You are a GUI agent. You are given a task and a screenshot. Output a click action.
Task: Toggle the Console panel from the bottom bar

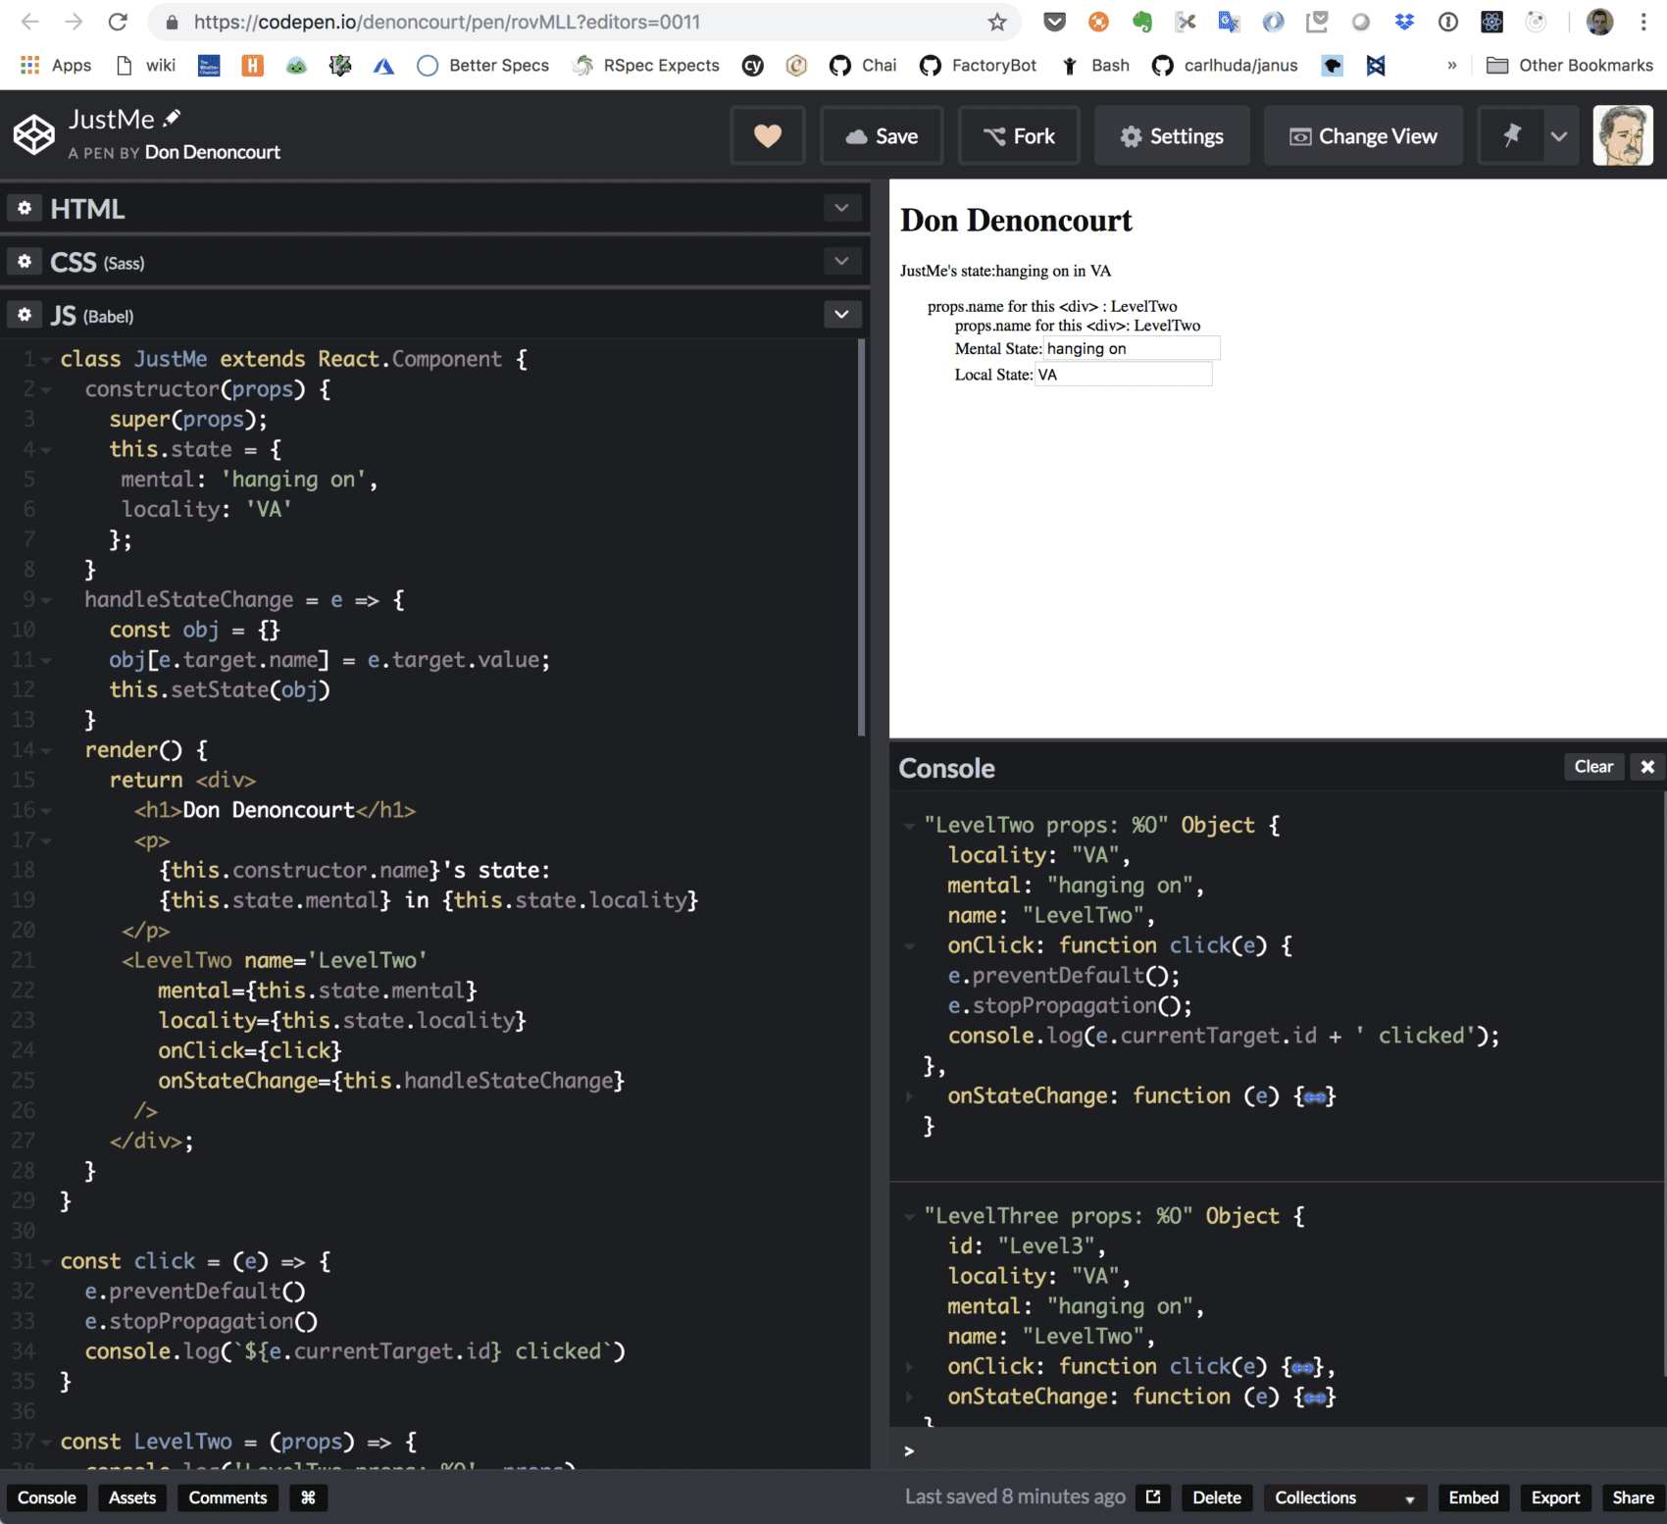coord(46,1498)
